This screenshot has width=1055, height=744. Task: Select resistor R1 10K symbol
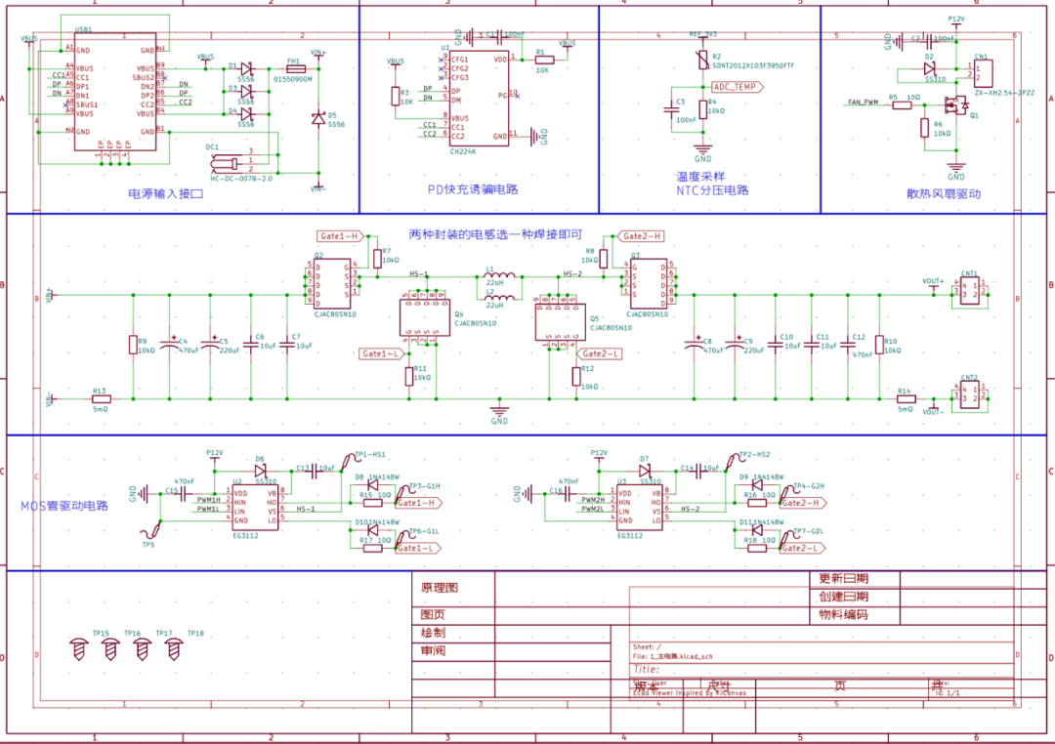[x=544, y=60]
